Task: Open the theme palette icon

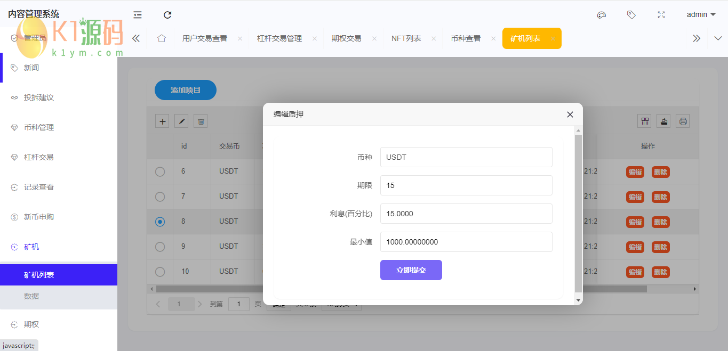Action: pyautogui.click(x=601, y=15)
